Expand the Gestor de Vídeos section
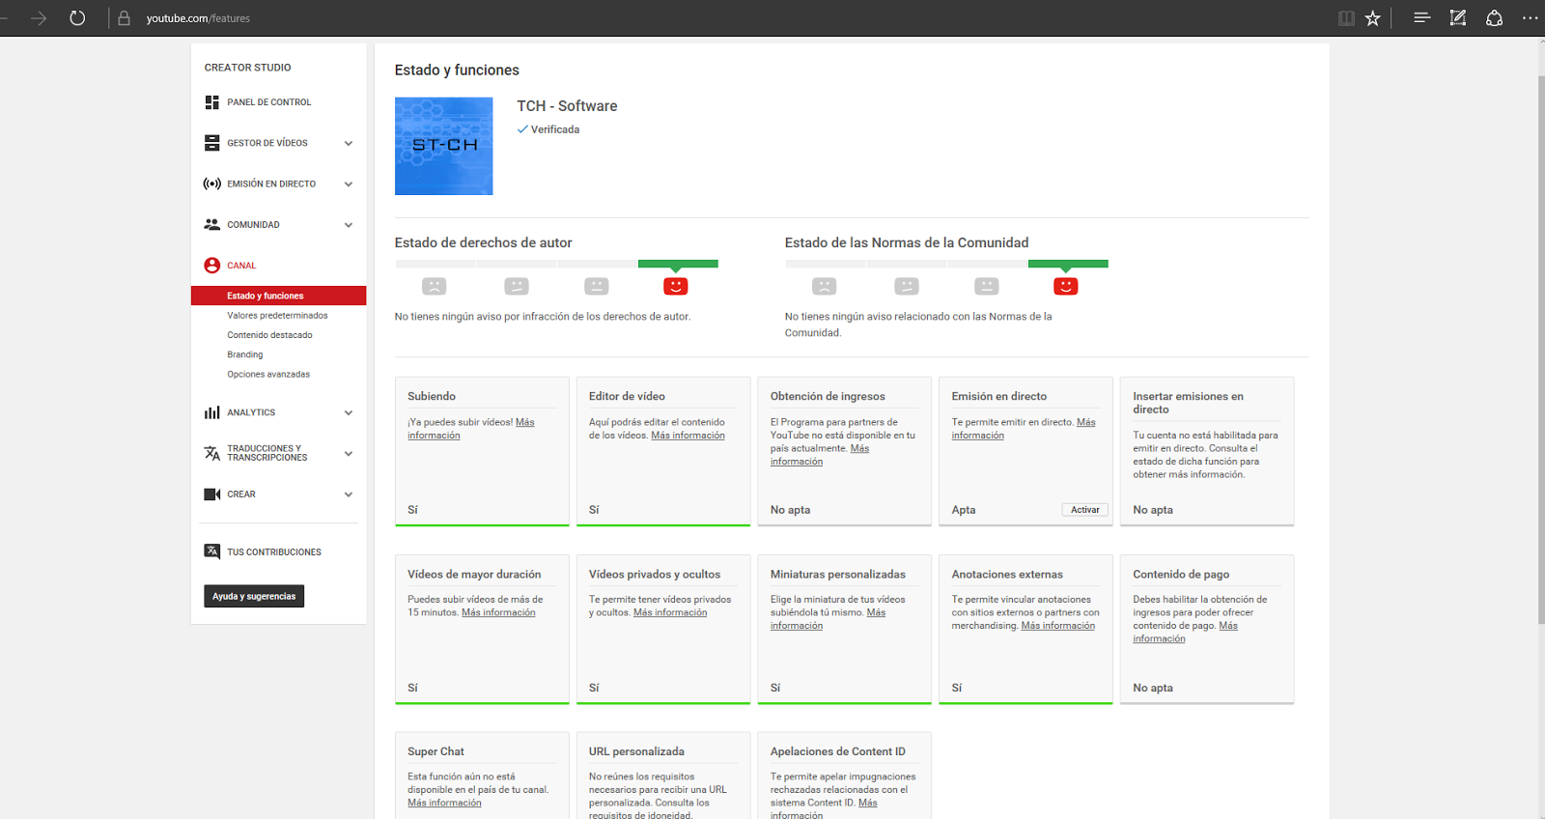Image resolution: width=1545 pixels, height=819 pixels. [349, 144]
